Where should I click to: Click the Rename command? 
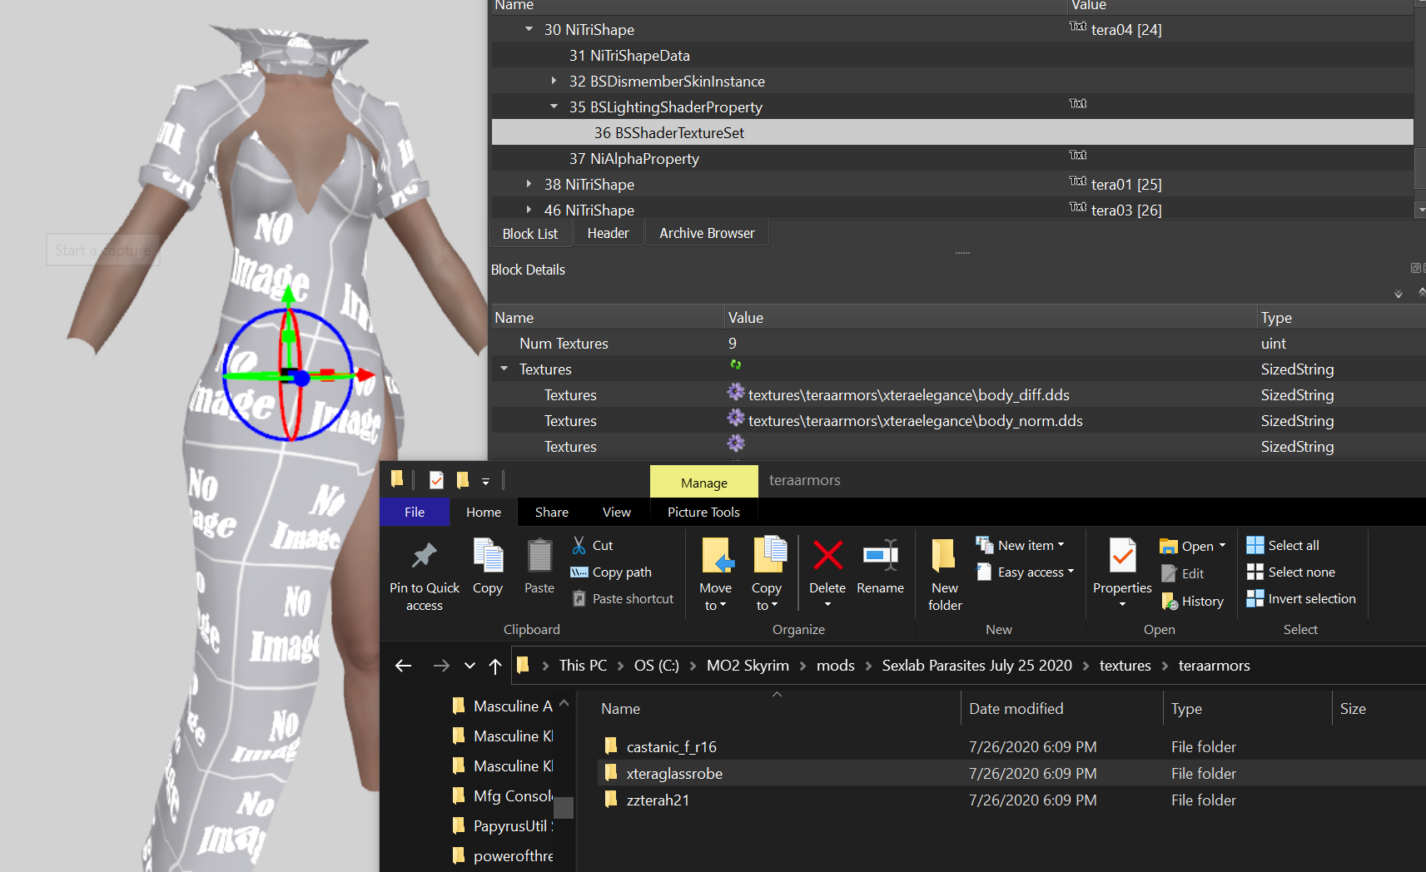tap(880, 567)
